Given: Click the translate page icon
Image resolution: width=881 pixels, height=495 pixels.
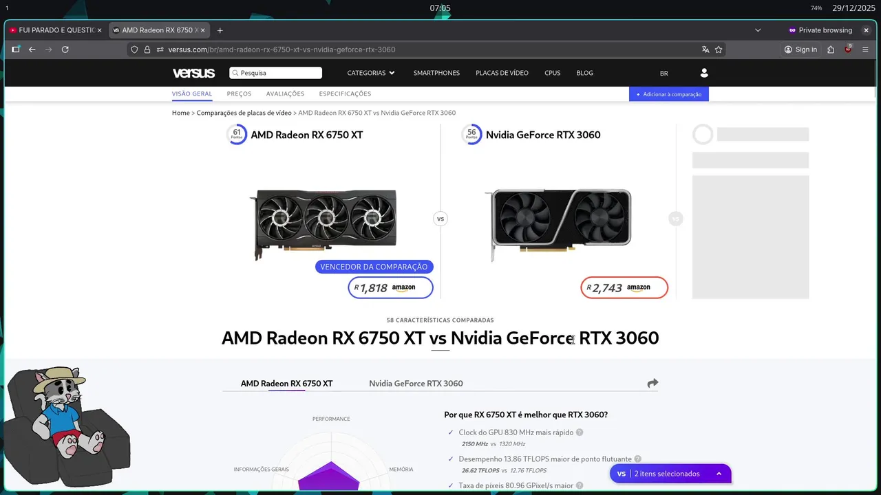Looking at the screenshot, I should click(705, 49).
